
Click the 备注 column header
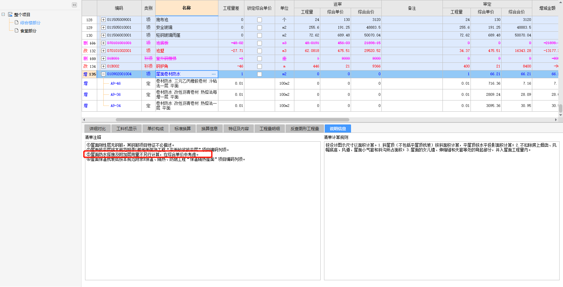click(412, 8)
